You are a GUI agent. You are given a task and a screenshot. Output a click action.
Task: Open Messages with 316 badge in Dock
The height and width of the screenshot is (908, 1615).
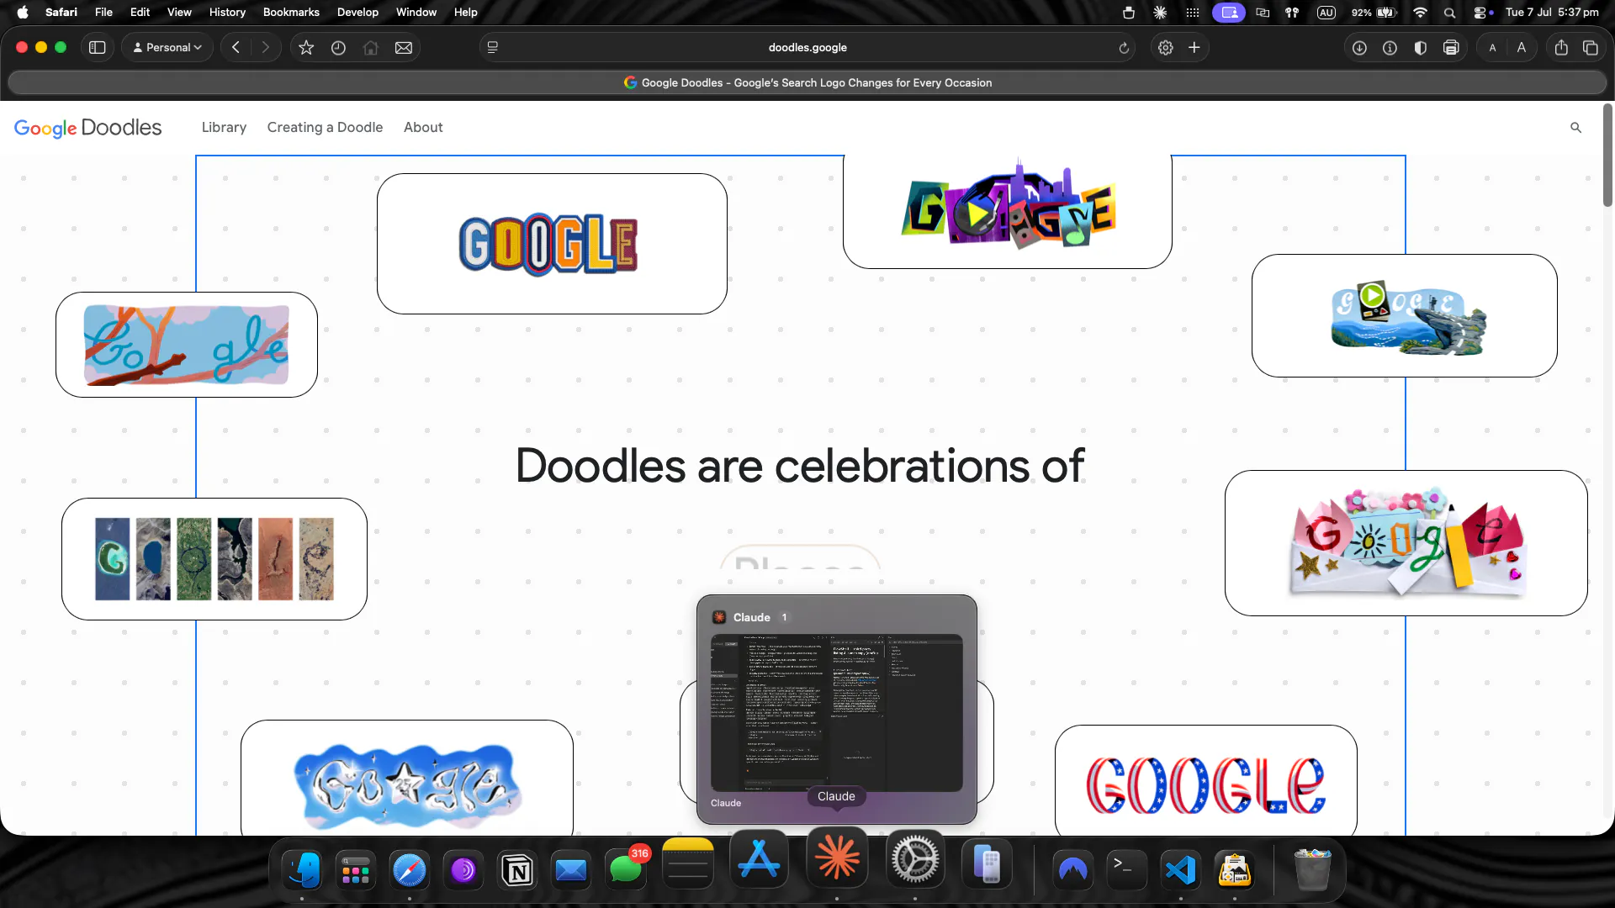point(625,868)
